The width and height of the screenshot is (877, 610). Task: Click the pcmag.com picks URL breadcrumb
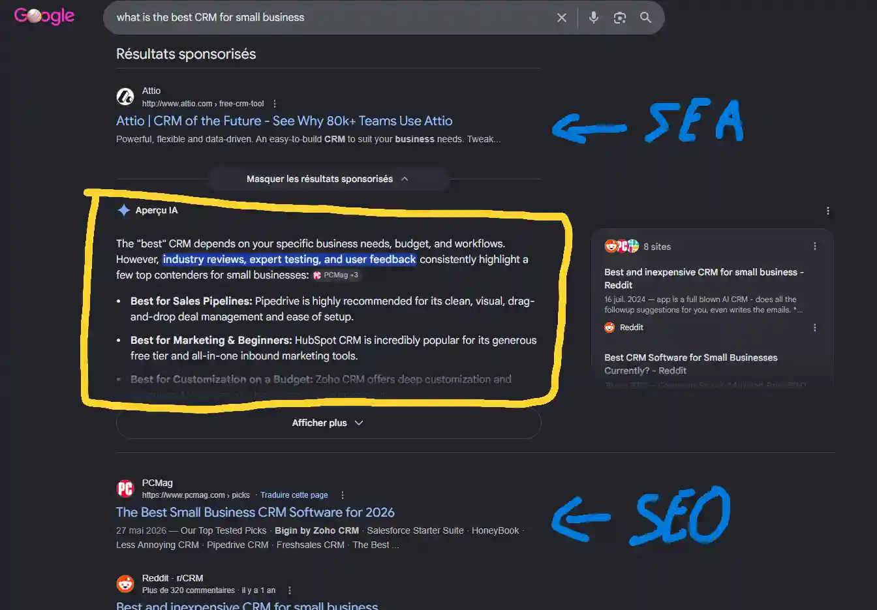(x=196, y=495)
